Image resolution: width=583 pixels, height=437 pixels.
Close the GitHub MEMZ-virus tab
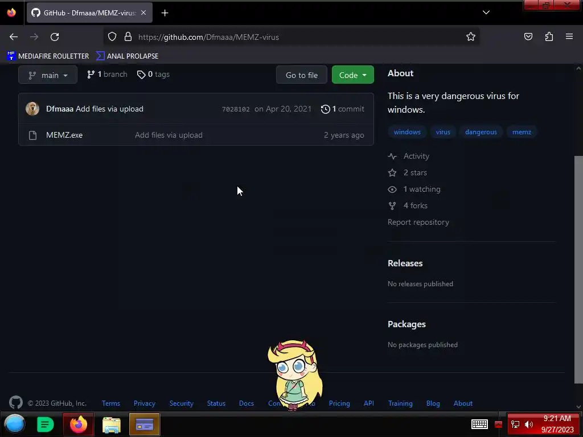[x=143, y=13]
